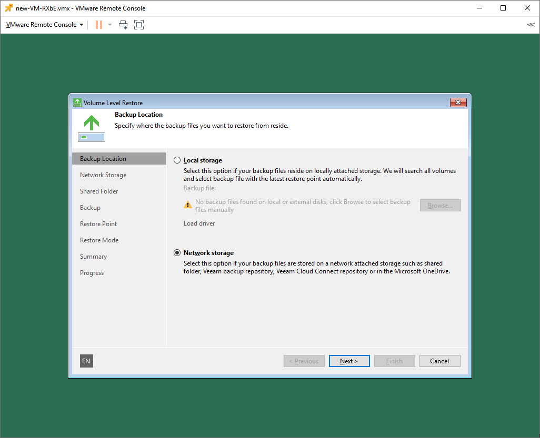Go to the Backup Location step
Image resolution: width=540 pixels, height=438 pixels.
(x=119, y=159)
